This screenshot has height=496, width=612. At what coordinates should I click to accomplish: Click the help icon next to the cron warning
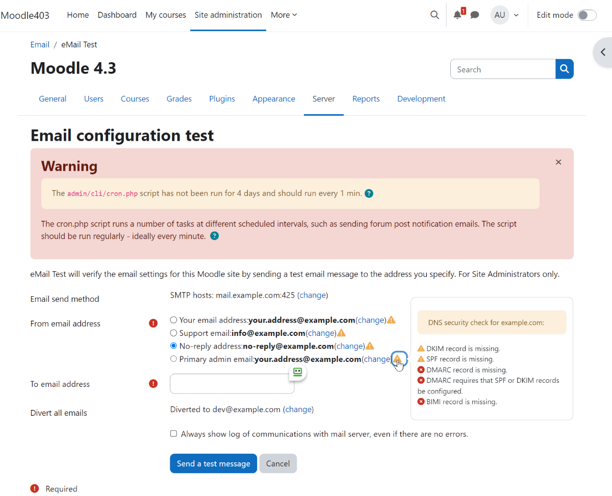click(369, 193)
